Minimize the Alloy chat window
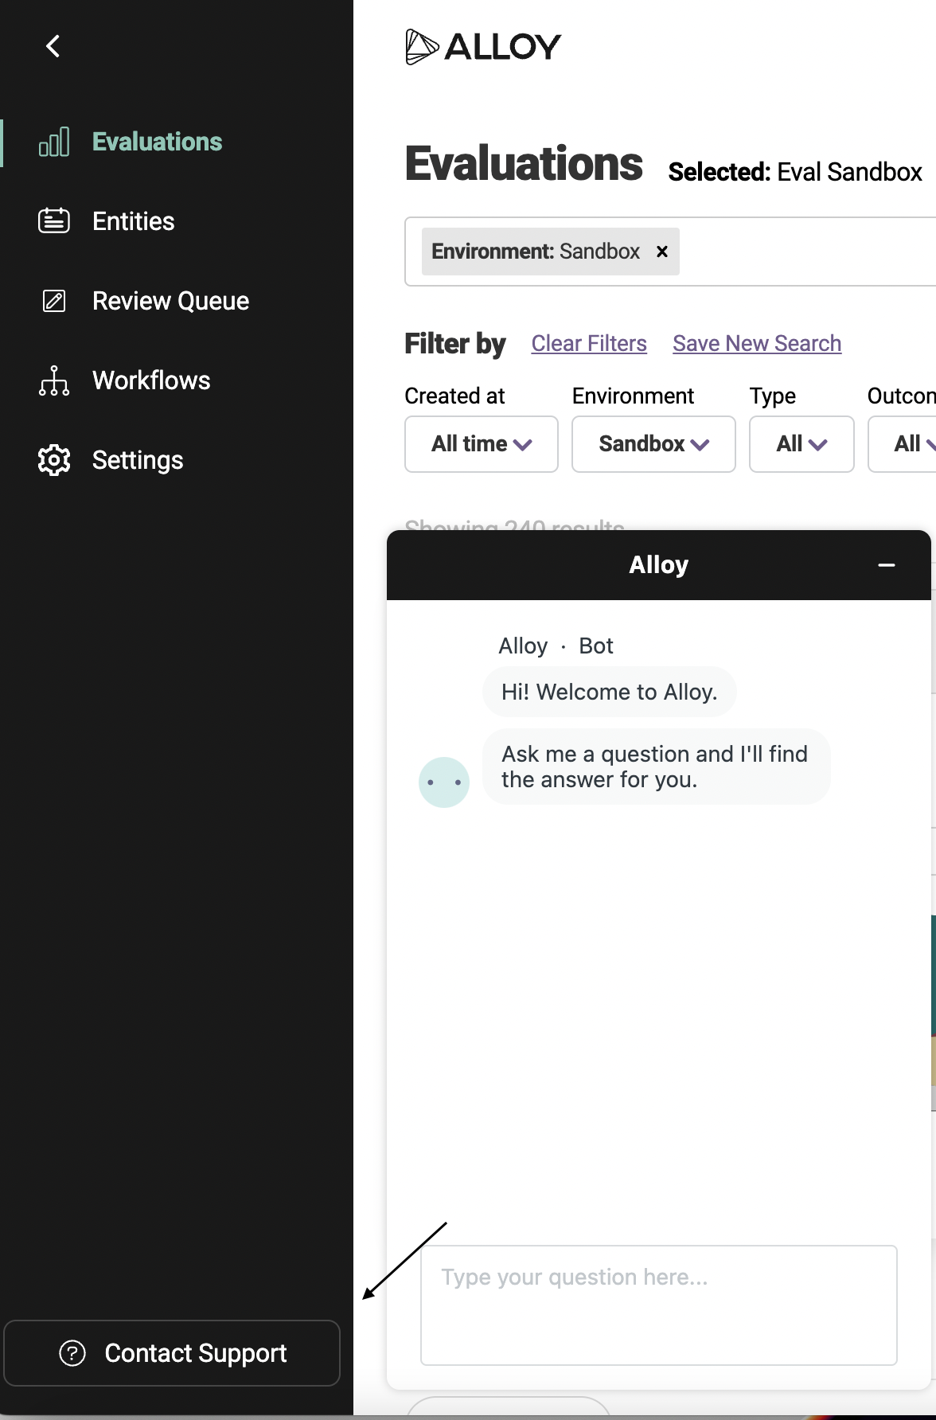Image resolution: width=936 pixels, height=1420 pixels. pyautogui.click(x=887, y=565)
